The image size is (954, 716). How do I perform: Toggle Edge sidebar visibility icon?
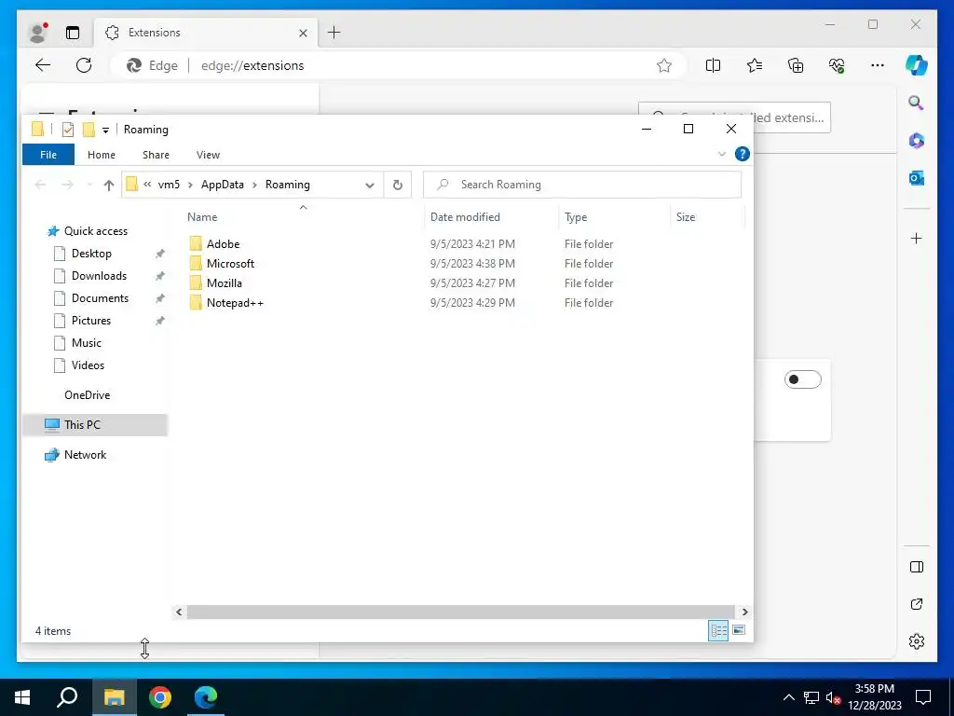pyautogui.click(x=917, y=567)
